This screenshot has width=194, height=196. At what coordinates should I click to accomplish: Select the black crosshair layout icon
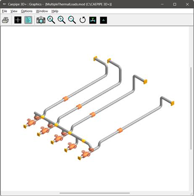18,20
